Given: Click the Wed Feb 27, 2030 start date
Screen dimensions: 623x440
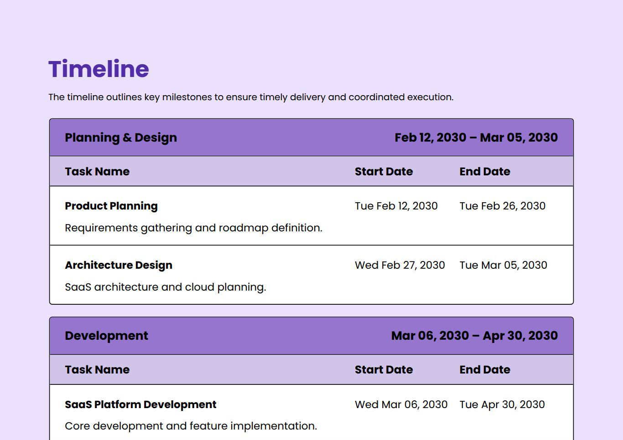Looking at the screenshot, I should tap(400, 265).
